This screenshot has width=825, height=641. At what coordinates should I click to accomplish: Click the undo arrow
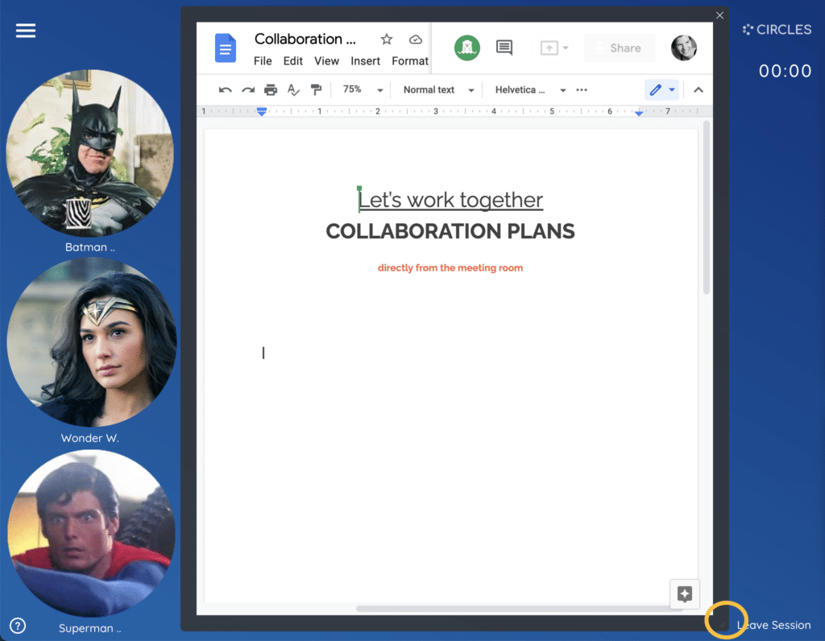click(x=226, y=90)
